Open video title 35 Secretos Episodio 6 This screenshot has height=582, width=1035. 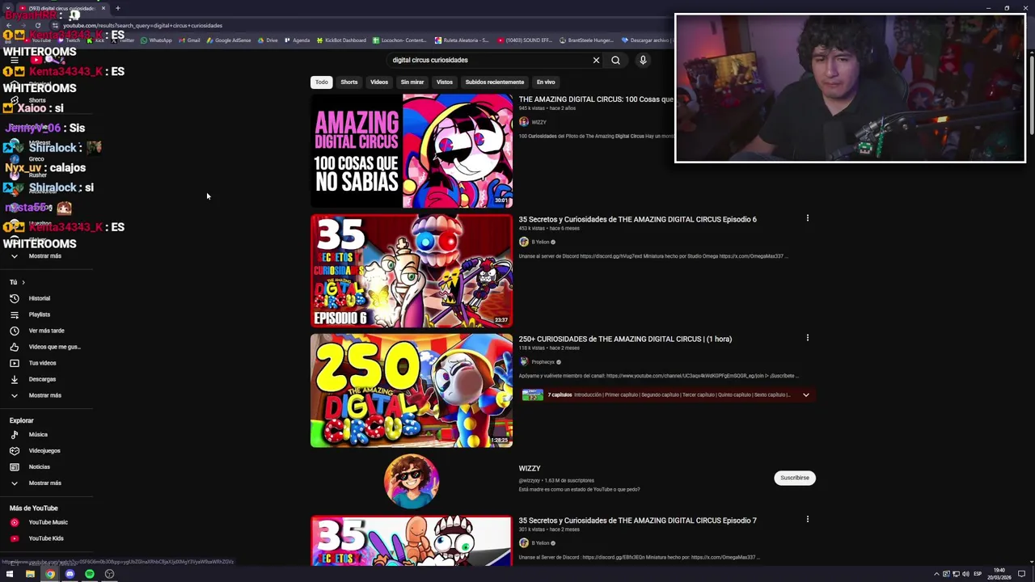coord(638,219)
